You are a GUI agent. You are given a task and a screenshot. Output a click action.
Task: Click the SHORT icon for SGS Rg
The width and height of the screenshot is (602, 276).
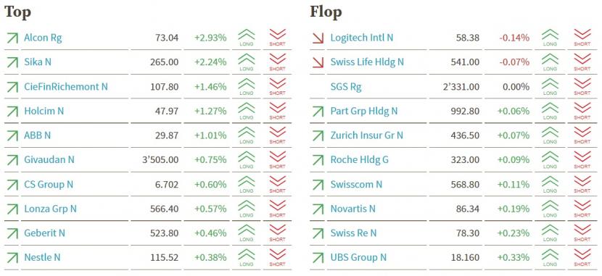(582, 87)
